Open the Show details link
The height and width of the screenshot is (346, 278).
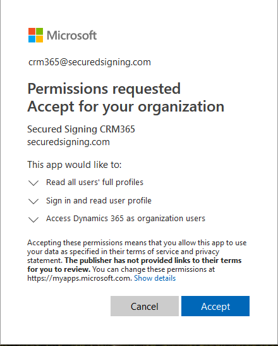tap(155, 278)
